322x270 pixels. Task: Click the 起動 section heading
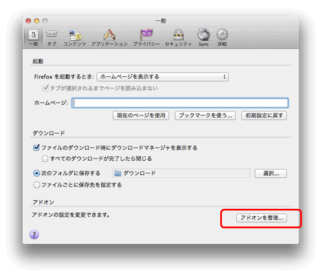[x=38, y=61]
